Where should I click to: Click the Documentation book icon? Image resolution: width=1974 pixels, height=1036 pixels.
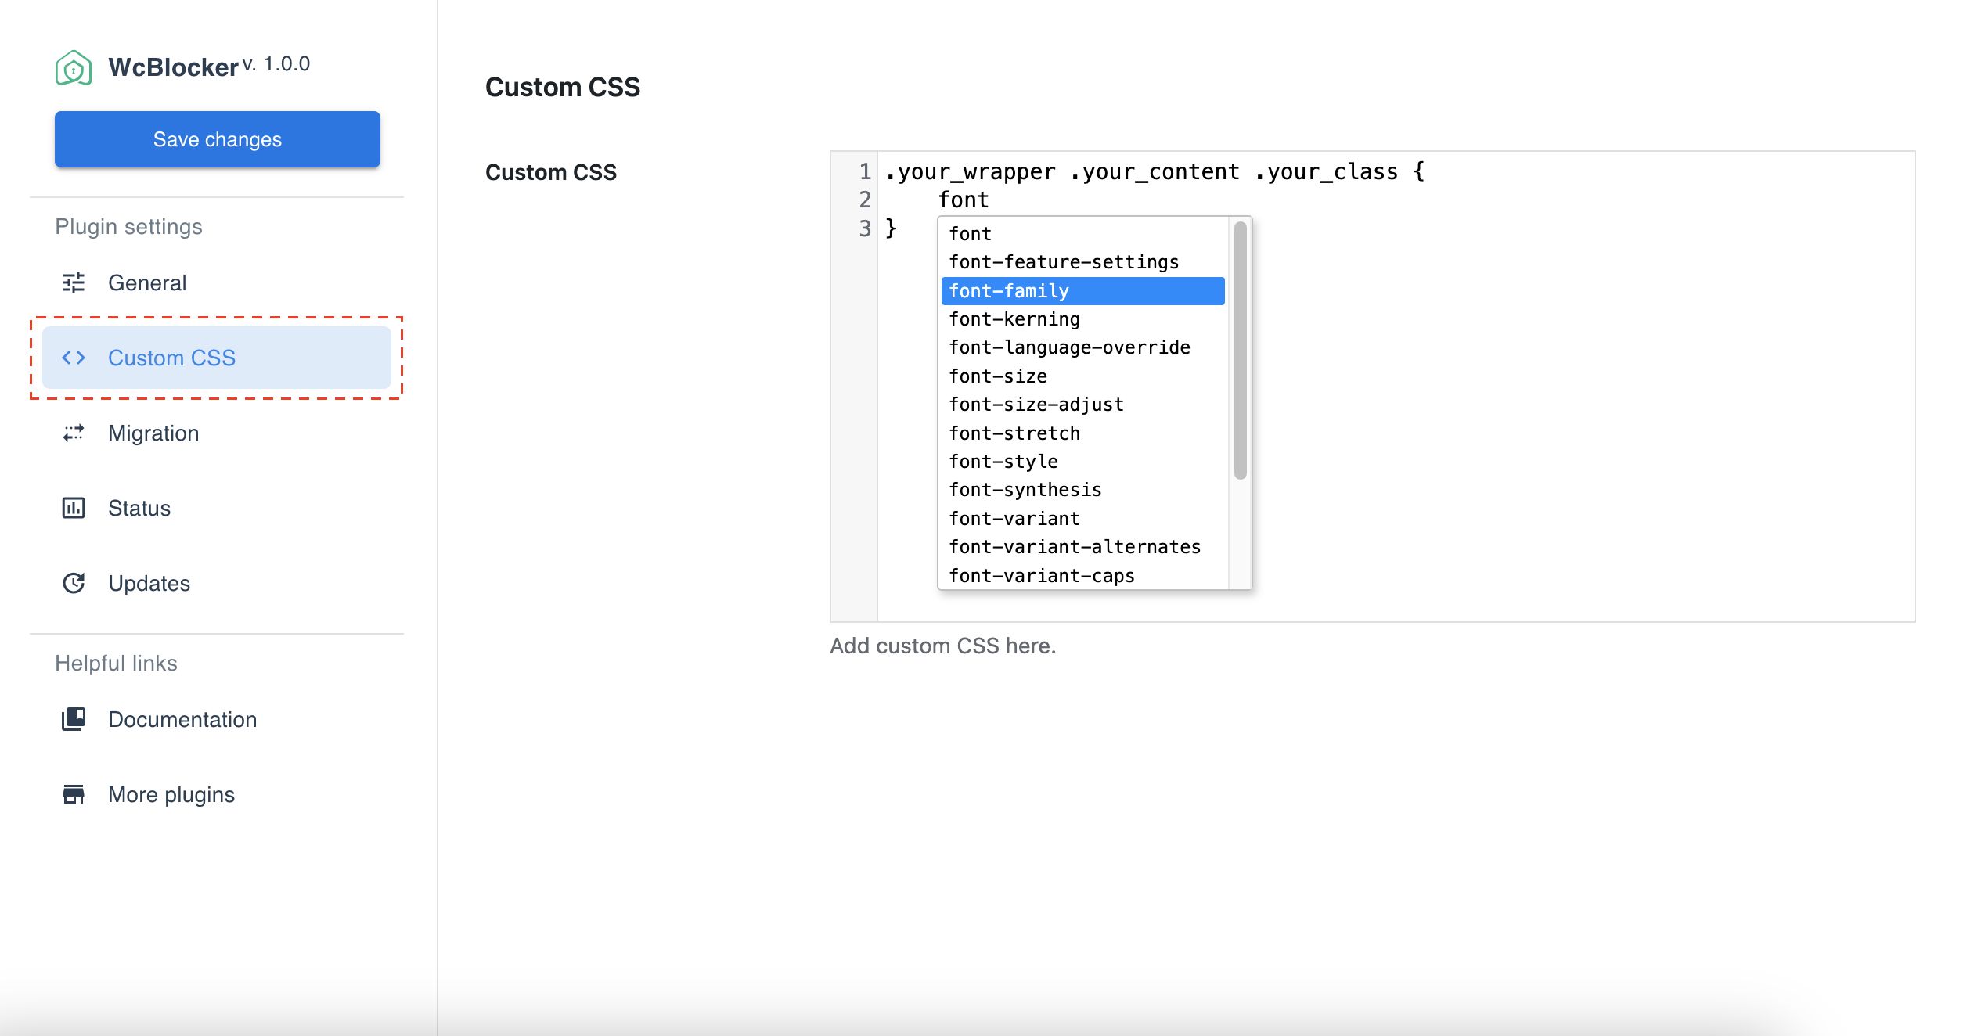[74, 719]
